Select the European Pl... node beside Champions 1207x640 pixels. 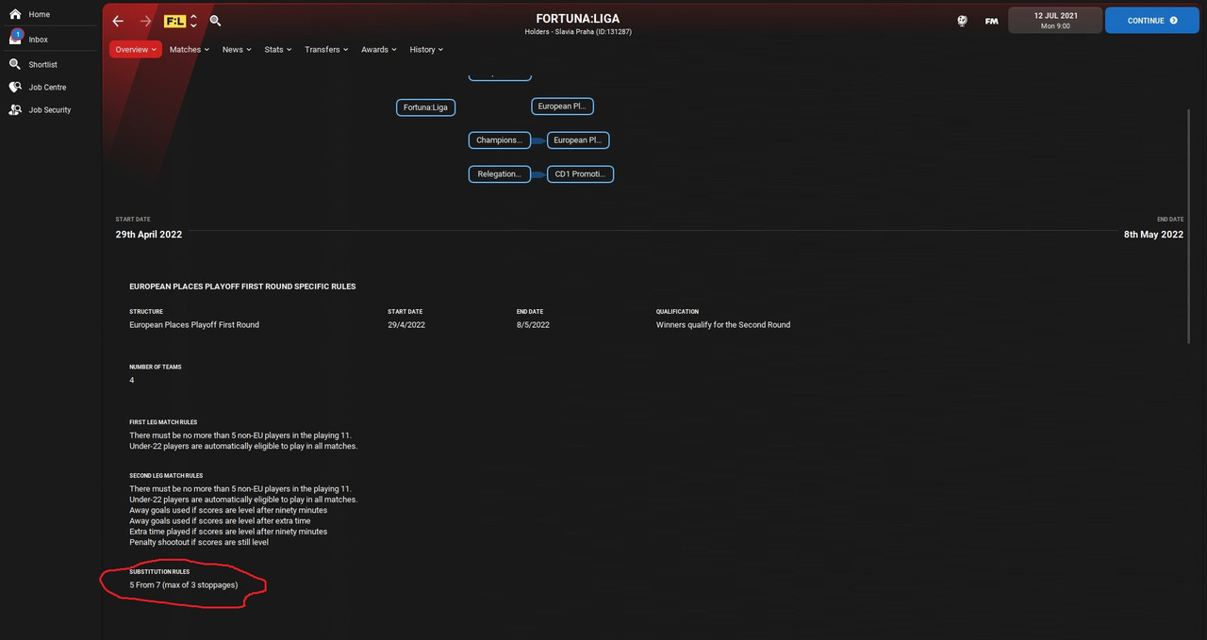click(x=578, y=140)
